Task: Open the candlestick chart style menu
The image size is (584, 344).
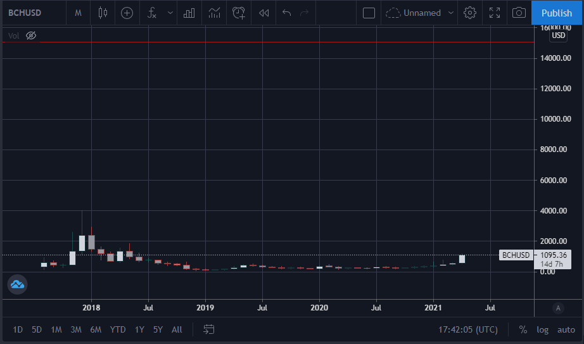Action: coord(103,13)
